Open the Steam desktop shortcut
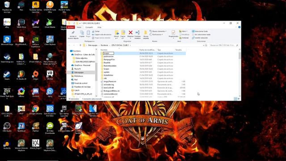The width and height of the screenshot is (286, 161). pyautogui.click(x=7, y=75)
